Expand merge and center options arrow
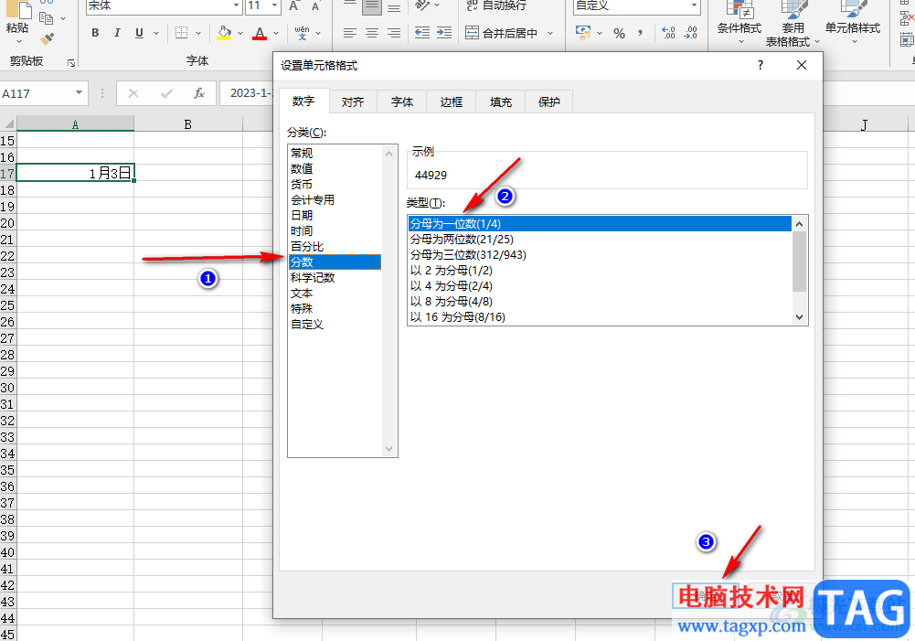Screen dimensions: 915x641 [x=550, y=33]
